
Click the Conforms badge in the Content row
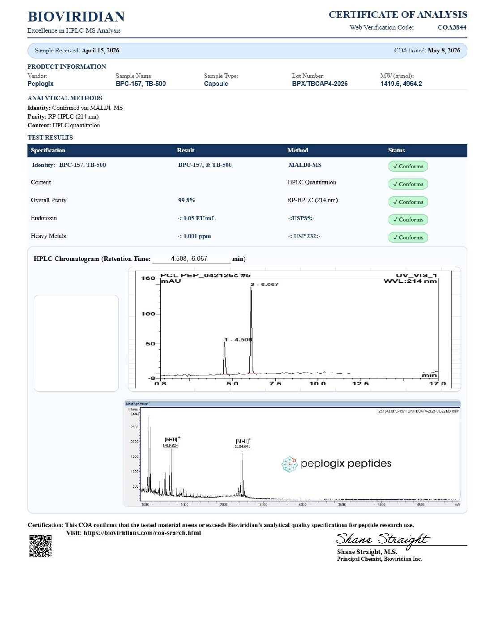click(408, 184)
